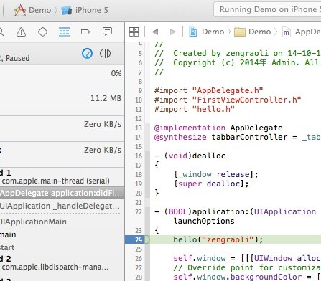Viewport: 321px width, 281px height.
Task: Select the 11.2 MB memory gauge row
Action: 62,103
